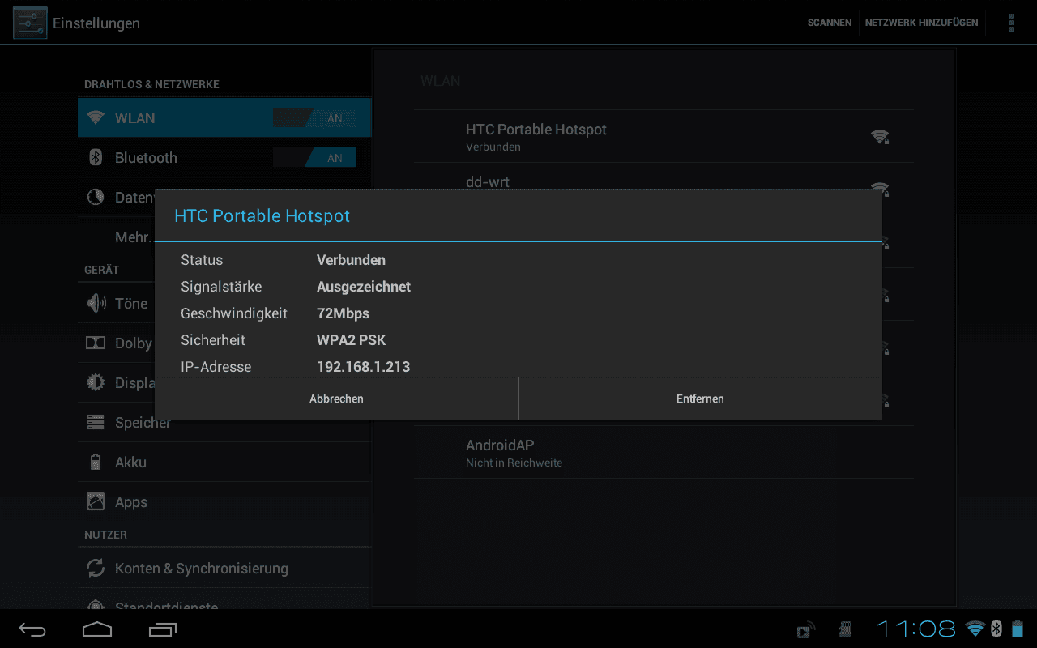Click the Dolby icon in sidebar

(96, 343)
